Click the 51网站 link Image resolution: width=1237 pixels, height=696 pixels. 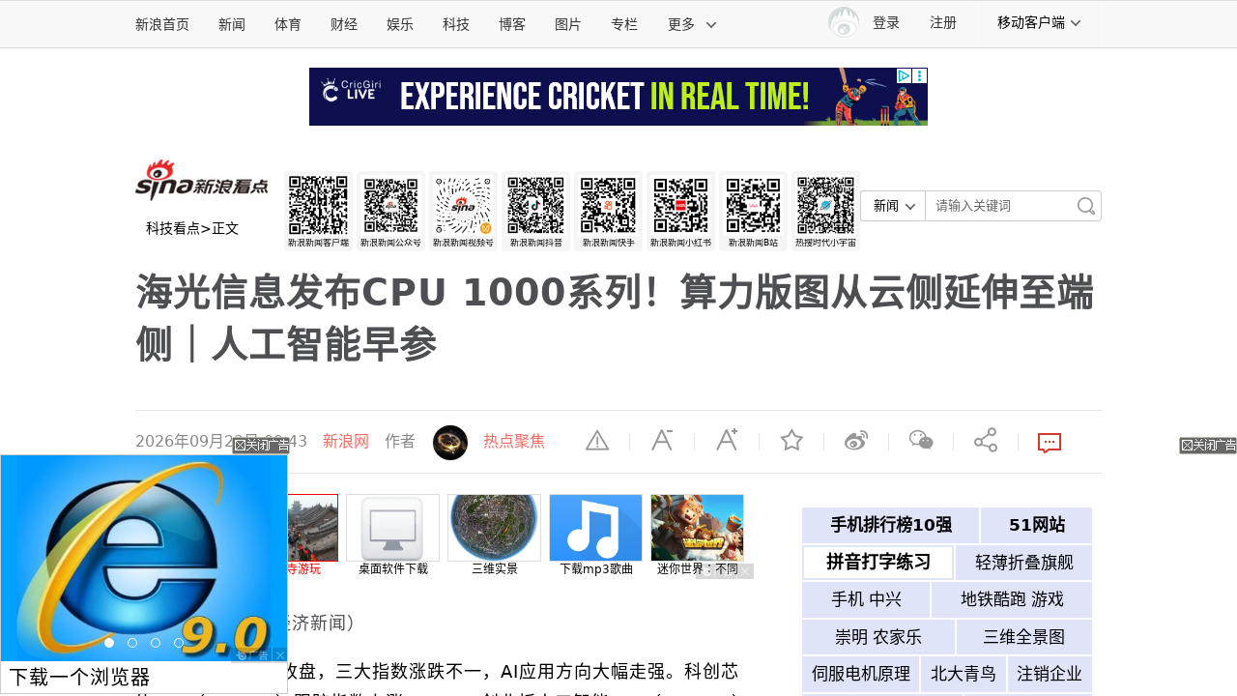pyautogui.click(x=1037, y=525)
